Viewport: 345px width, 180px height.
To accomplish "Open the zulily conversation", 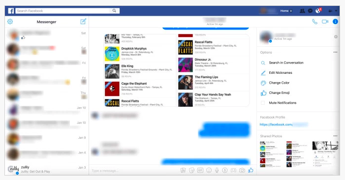I will coord(47,169).
